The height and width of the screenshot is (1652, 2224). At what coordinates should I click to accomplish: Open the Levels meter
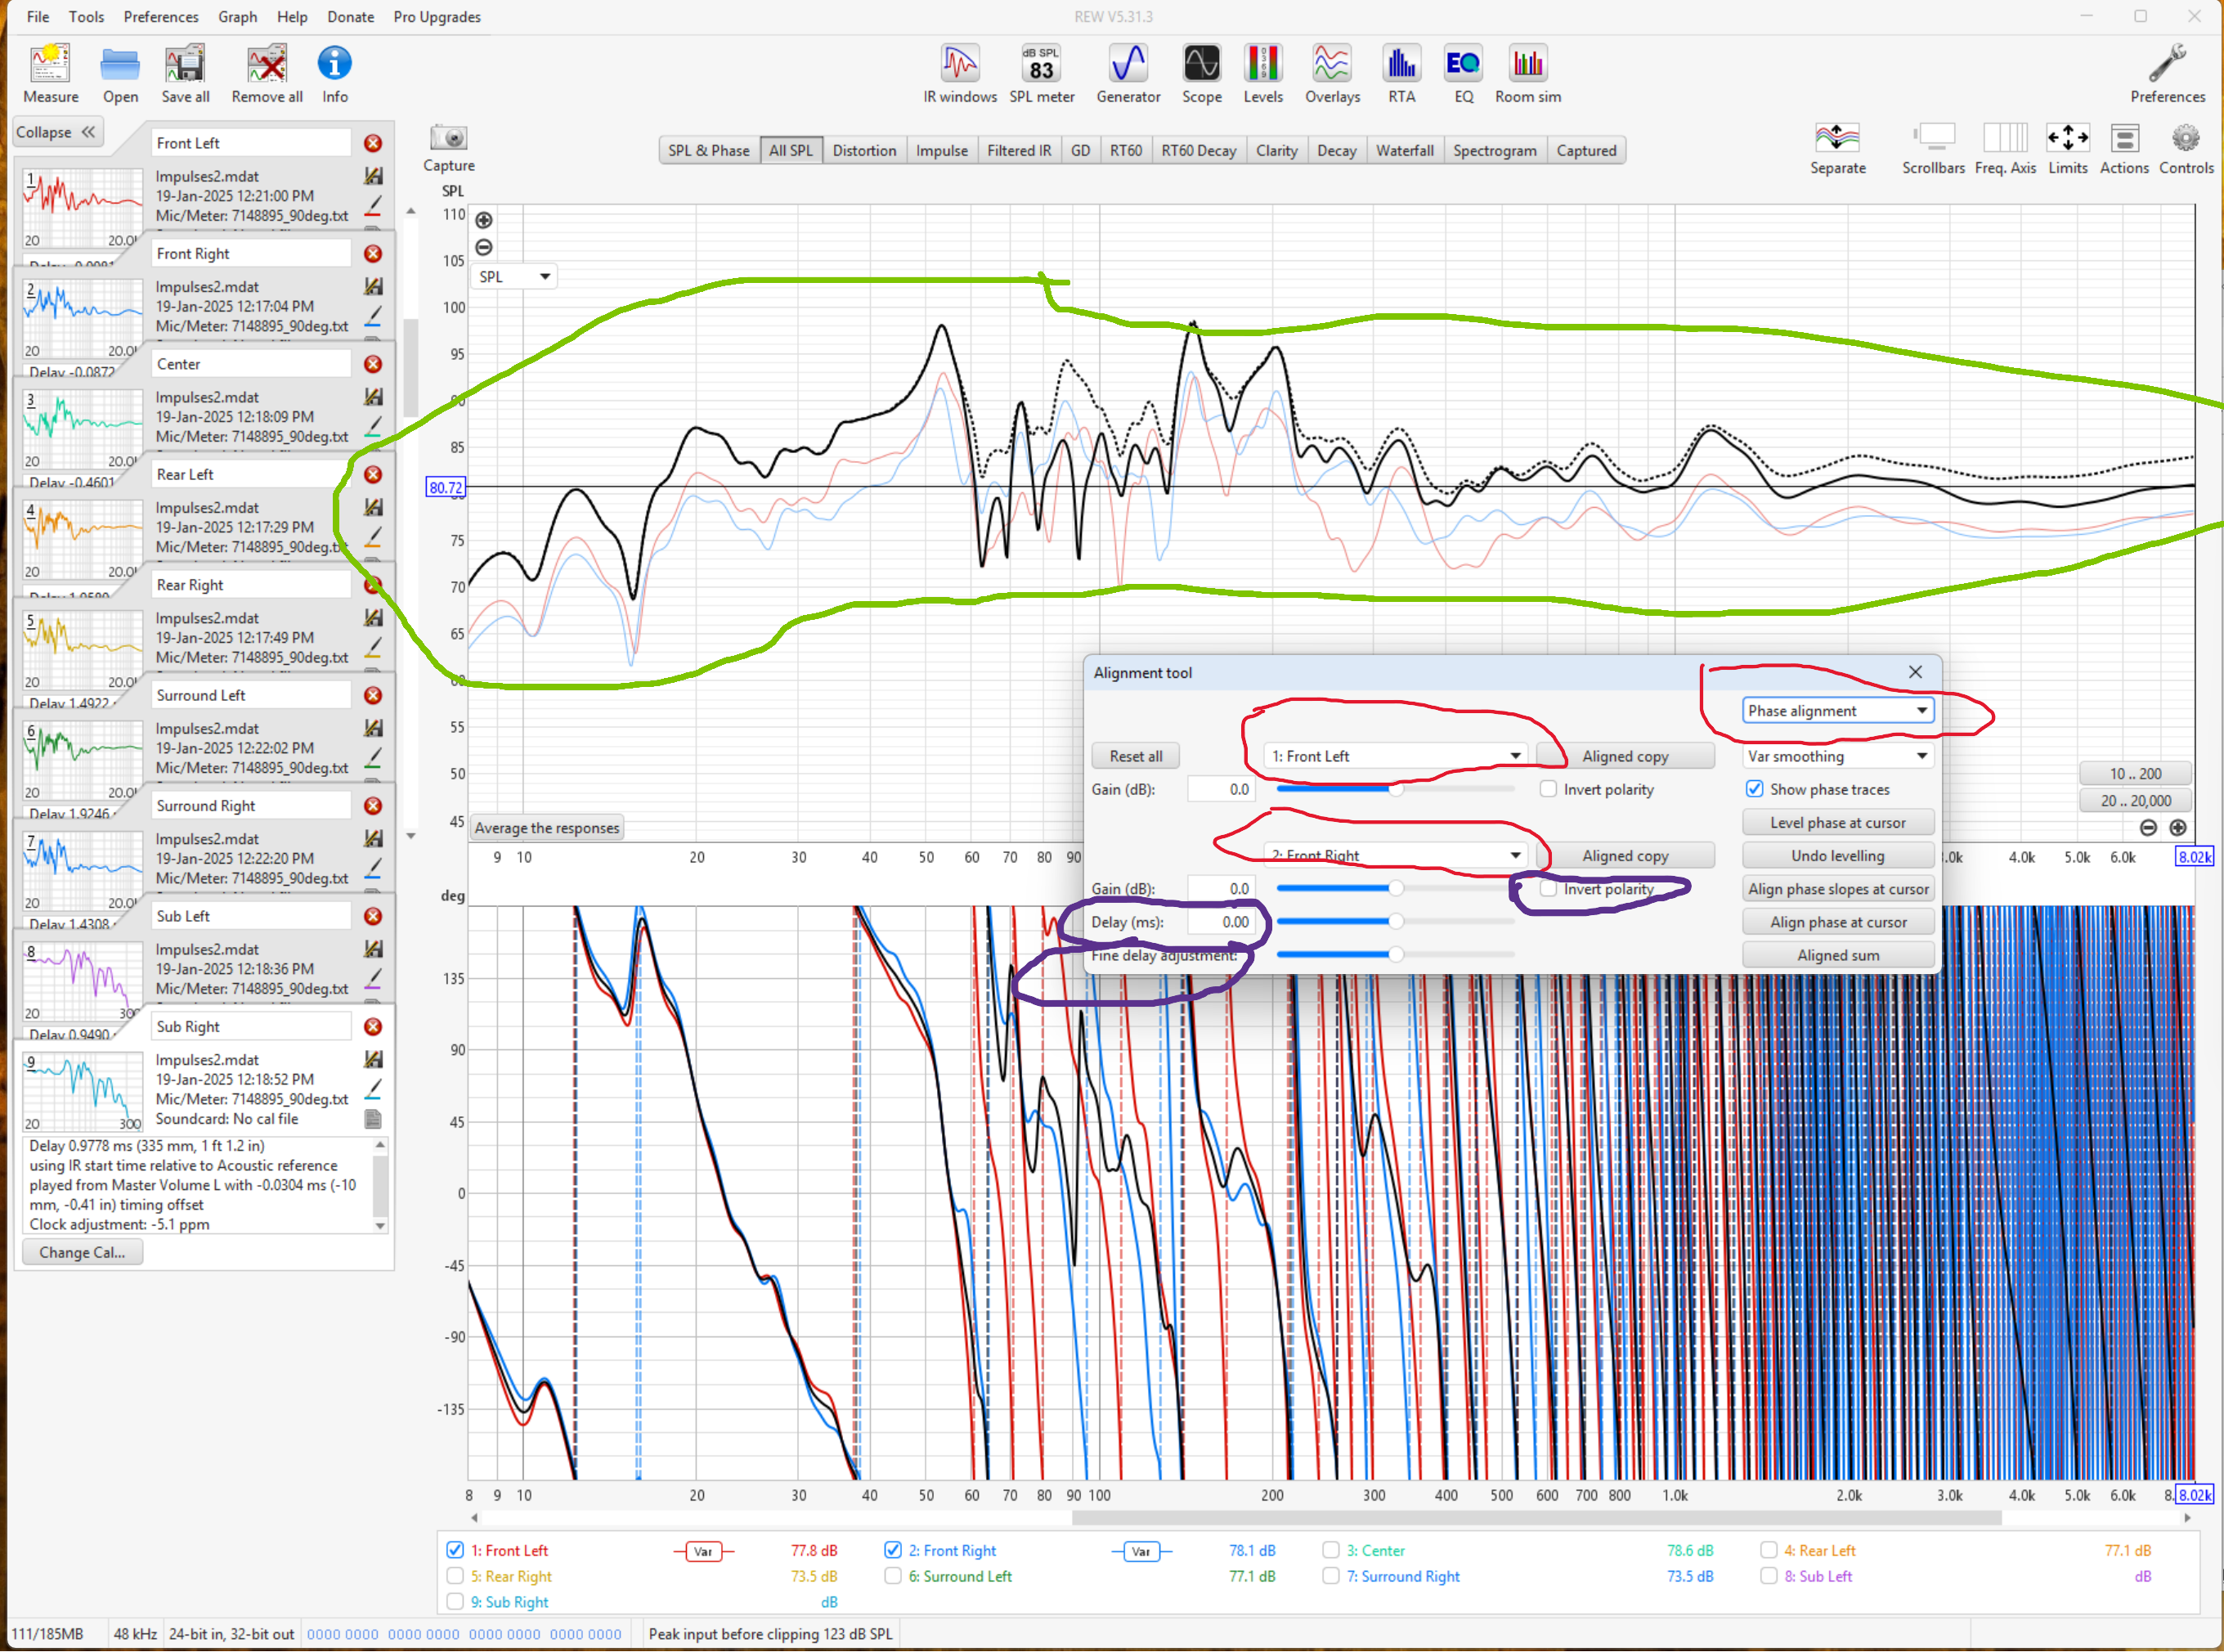tap(1262, 73)
